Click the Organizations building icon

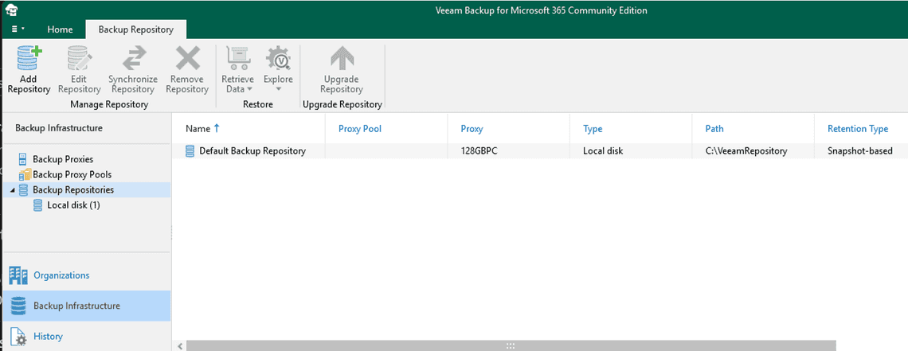pos(18,276)
